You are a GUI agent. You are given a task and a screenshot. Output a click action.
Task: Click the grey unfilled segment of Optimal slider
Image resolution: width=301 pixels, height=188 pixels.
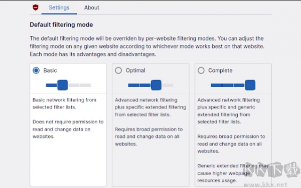point(168,85)
